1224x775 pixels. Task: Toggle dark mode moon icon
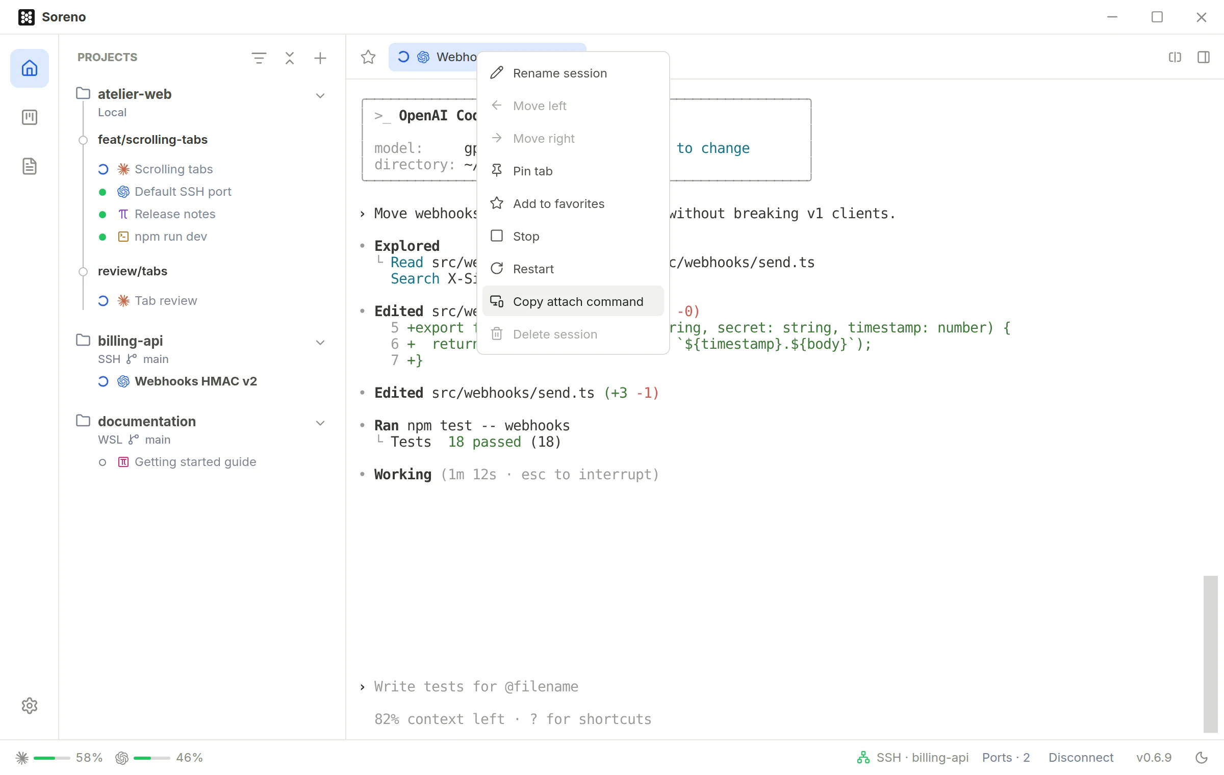point(1202,758)
